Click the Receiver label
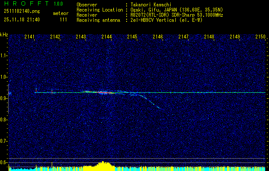 click(x=87, y=15)
